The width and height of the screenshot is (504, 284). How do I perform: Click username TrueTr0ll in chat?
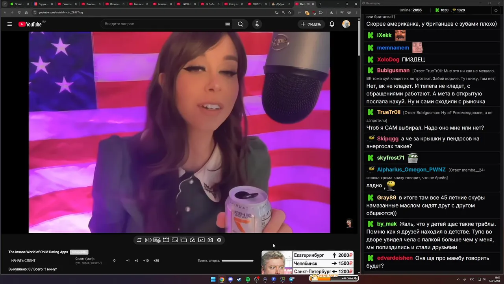389,112
